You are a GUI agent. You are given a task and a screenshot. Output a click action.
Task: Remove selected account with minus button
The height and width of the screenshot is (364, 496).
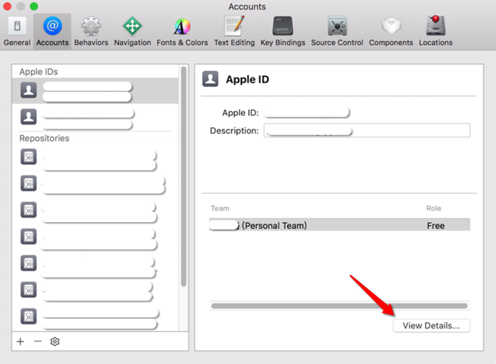[x=37, y=342]
